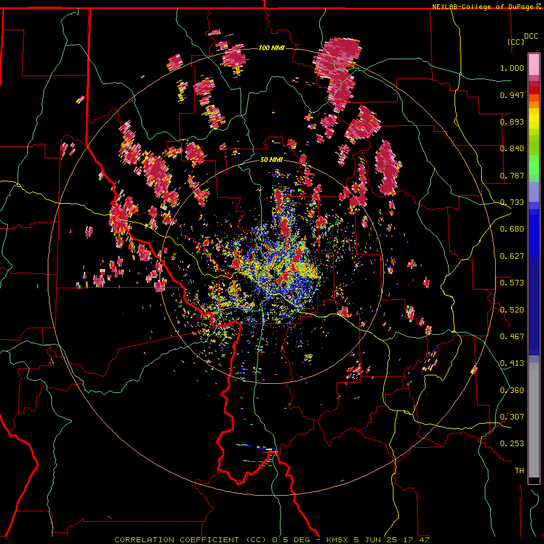This screenshot has height=544, width=544.
Task: Select the 0.573 legend value
Action: point(512,283)
